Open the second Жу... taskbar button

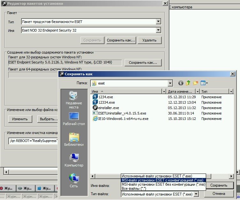[x=26, y=188]
